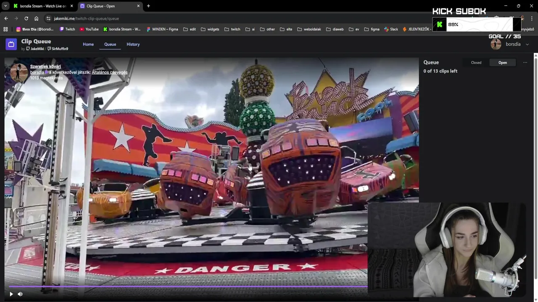Expand the figma bookmark folder
538x302 pixels.
[372, 29]
